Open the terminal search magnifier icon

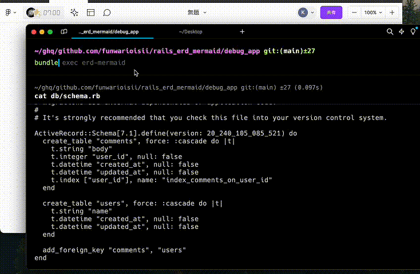[390, 31]
